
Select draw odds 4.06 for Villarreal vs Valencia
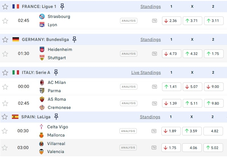click(192, 148)
